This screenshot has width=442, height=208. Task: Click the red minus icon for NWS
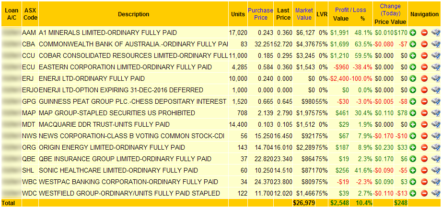click(424, 136)
